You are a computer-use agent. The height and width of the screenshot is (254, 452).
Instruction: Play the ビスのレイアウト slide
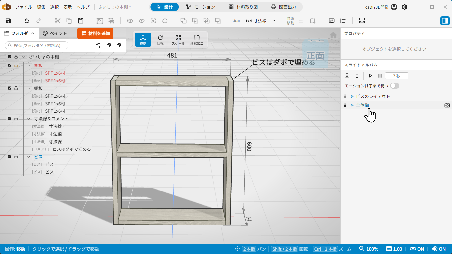[352, 96]
